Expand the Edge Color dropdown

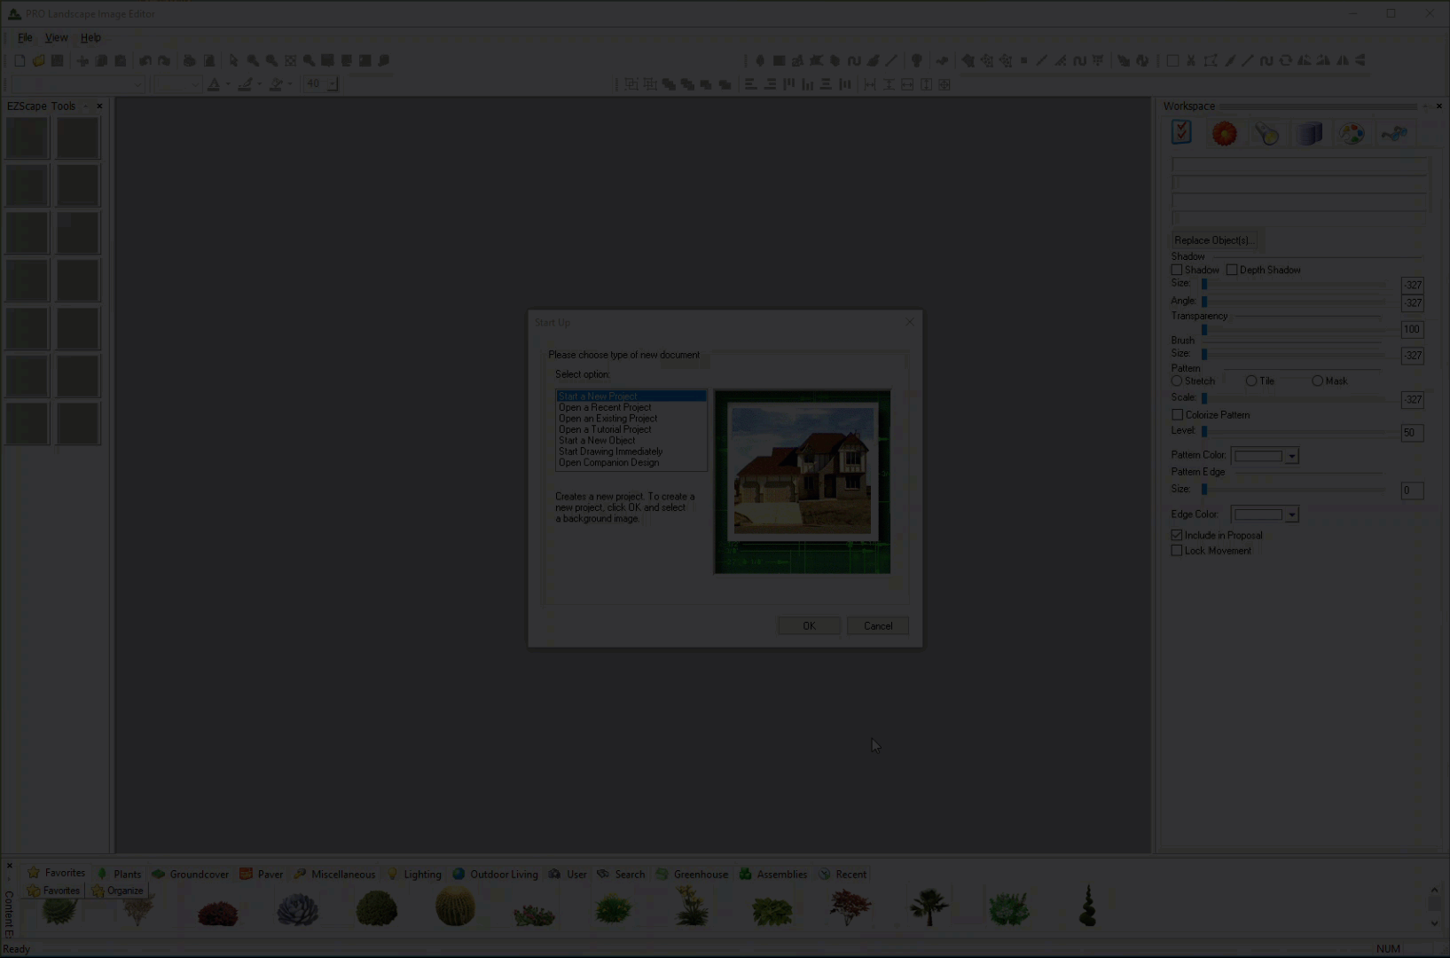tap(1291, 514)
